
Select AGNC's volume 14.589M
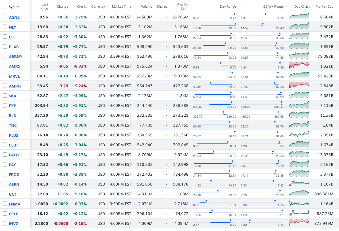tap(144, 17)
